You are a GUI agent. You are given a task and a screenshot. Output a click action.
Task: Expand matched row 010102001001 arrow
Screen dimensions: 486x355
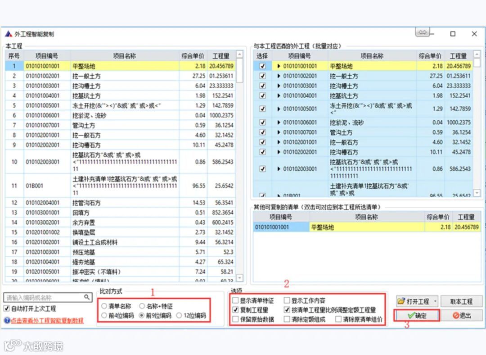pyautogui.click(x=279, y=142)
